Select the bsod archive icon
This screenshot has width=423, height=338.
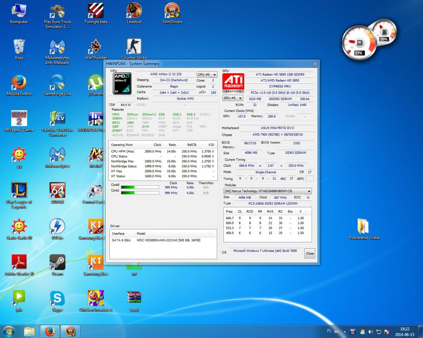pyautogui.click(x=134, y=301)
